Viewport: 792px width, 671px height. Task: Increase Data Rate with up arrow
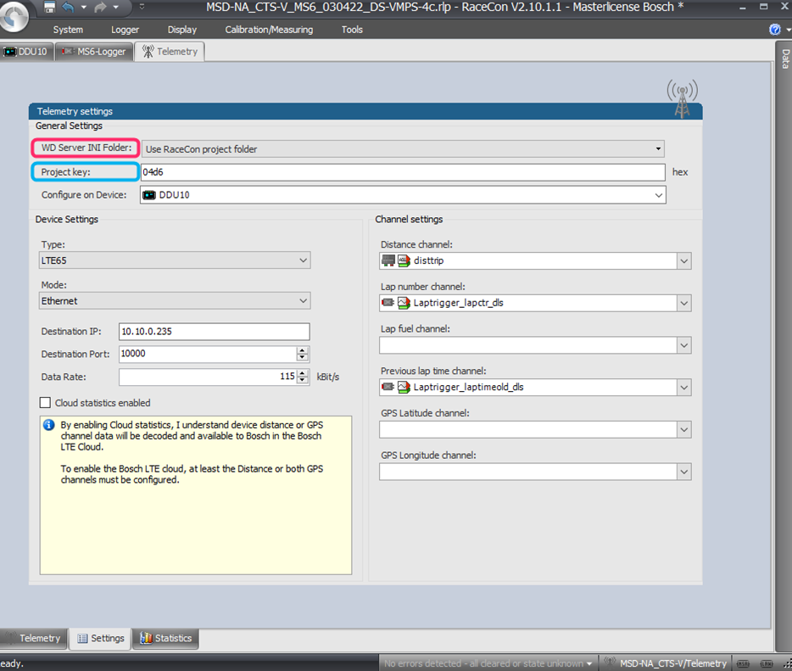pyautogui.click(x=302, y=373)
